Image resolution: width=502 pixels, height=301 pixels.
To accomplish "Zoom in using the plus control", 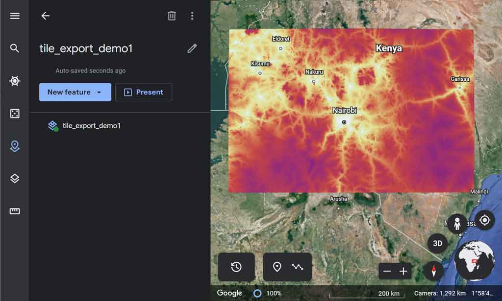I will (404, 271).
